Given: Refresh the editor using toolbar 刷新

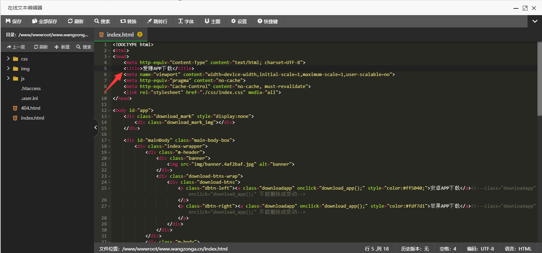Looking at the screenshot, I should tap(76, 21).
